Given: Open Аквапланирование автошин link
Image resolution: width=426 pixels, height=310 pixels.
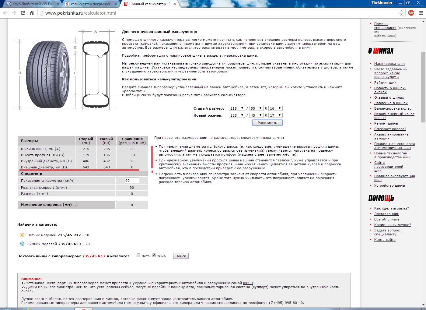Looking at the screenshot, I should coord(391,136).
